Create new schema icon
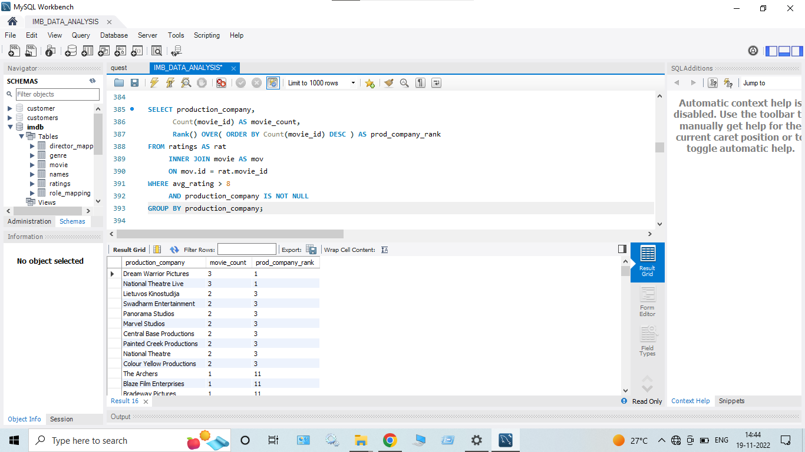Image resolution: width=805 pixels, height=452 pixels. click(70, 51)
